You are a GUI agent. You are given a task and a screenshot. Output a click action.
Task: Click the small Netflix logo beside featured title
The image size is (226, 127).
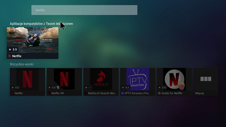coord(10,56)
